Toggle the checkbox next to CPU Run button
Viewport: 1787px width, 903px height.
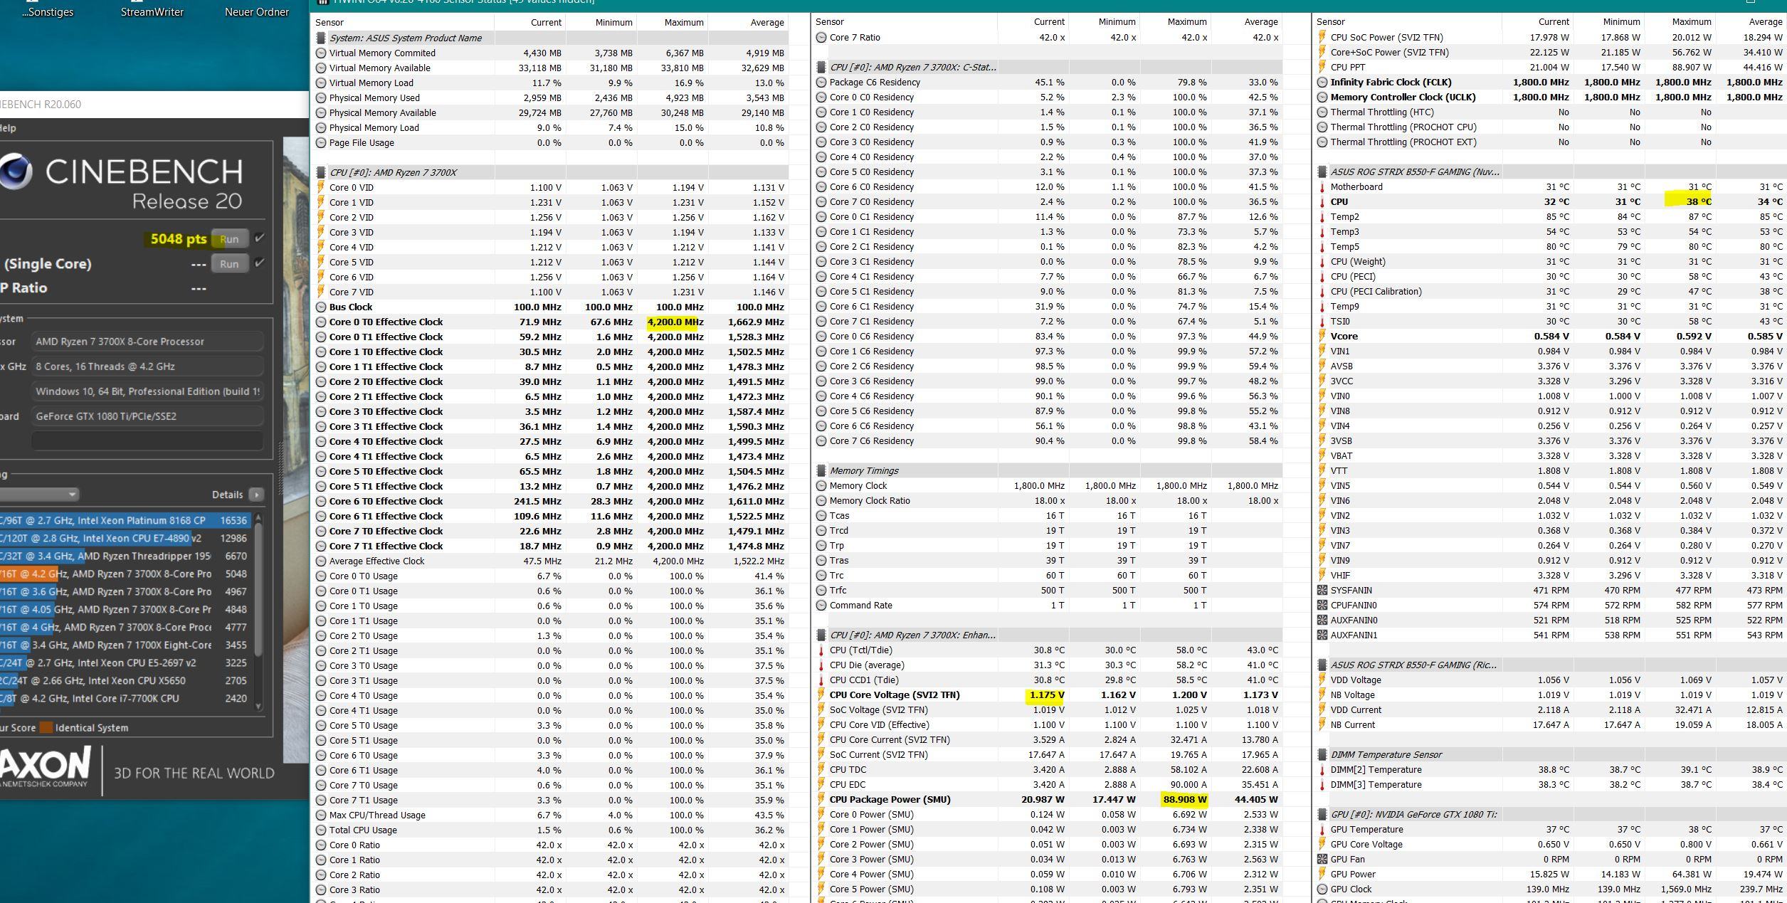point(260,238)
